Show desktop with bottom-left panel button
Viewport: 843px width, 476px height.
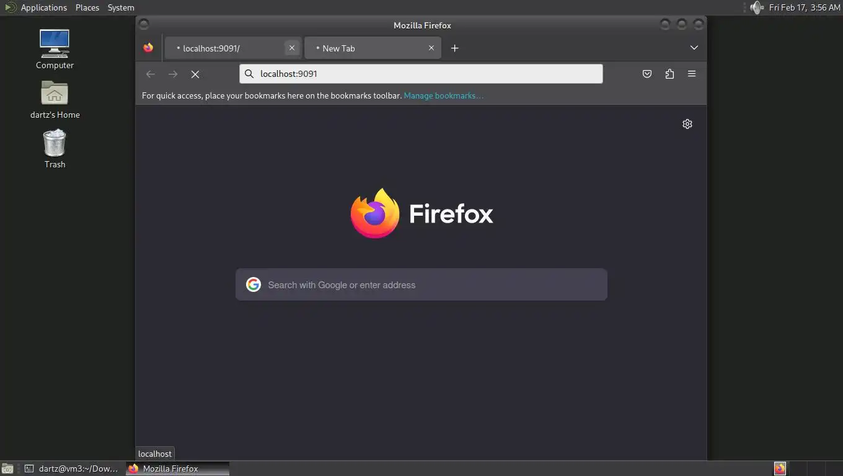(7, 469)
